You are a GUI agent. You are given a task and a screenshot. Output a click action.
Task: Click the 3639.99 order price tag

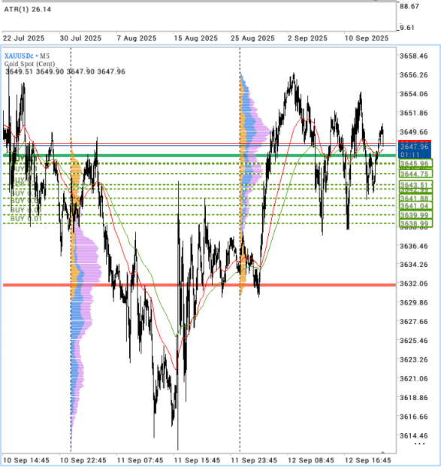(416, 215)
